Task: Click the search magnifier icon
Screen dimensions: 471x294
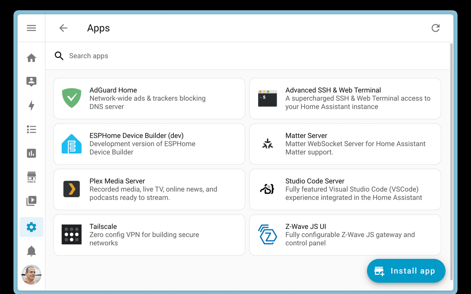Action: coord(59,56)
